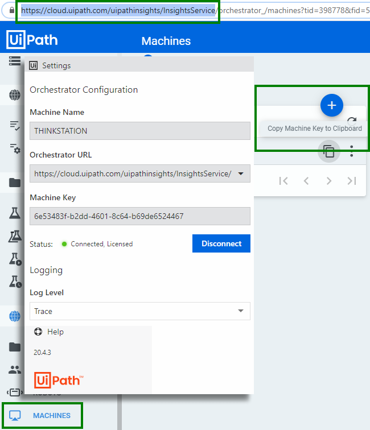
Task: Click the hamburger menu icon in sidebar
Action: 15,61
